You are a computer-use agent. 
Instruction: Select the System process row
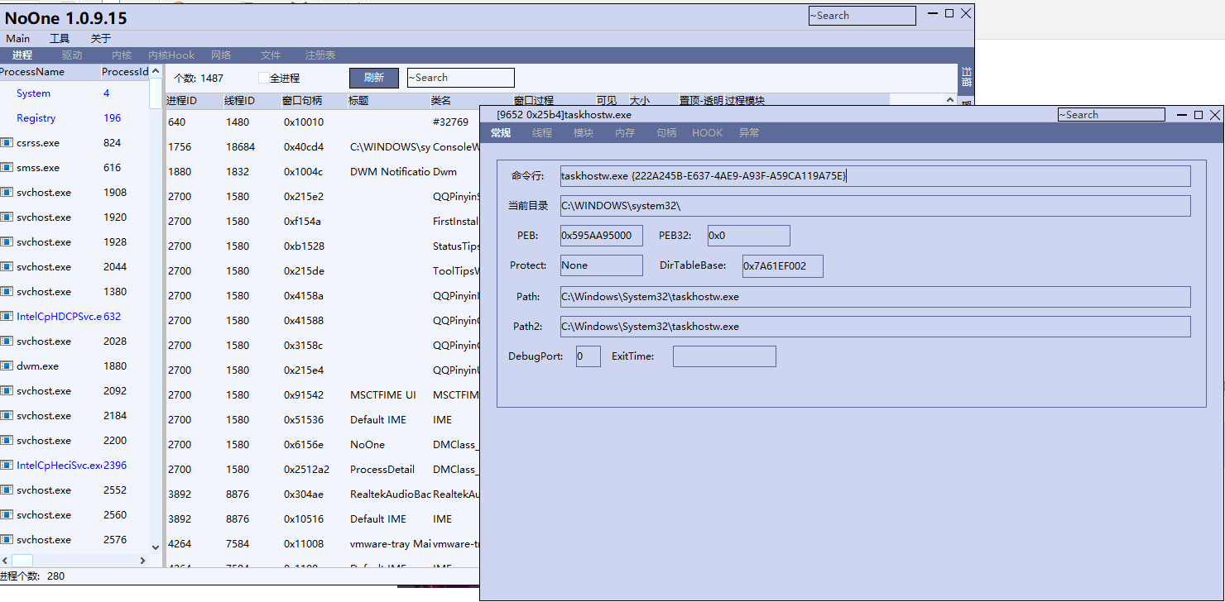click(74, 93)
